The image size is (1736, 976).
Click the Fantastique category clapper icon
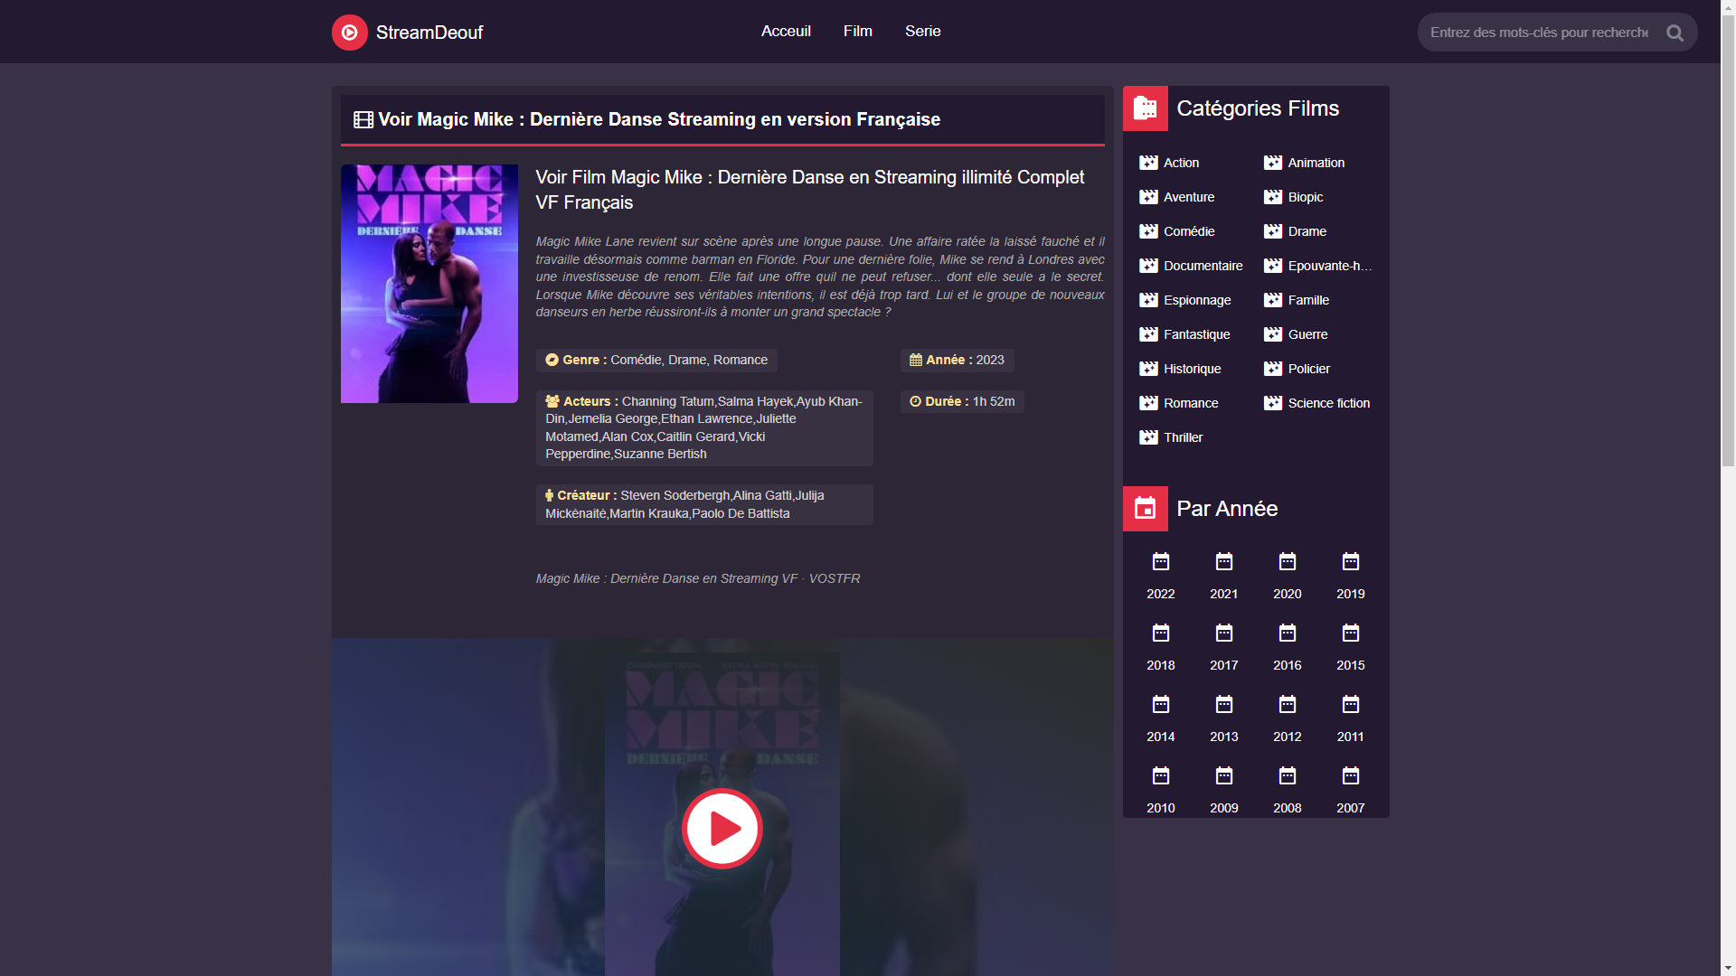[x=1148, y=334]
